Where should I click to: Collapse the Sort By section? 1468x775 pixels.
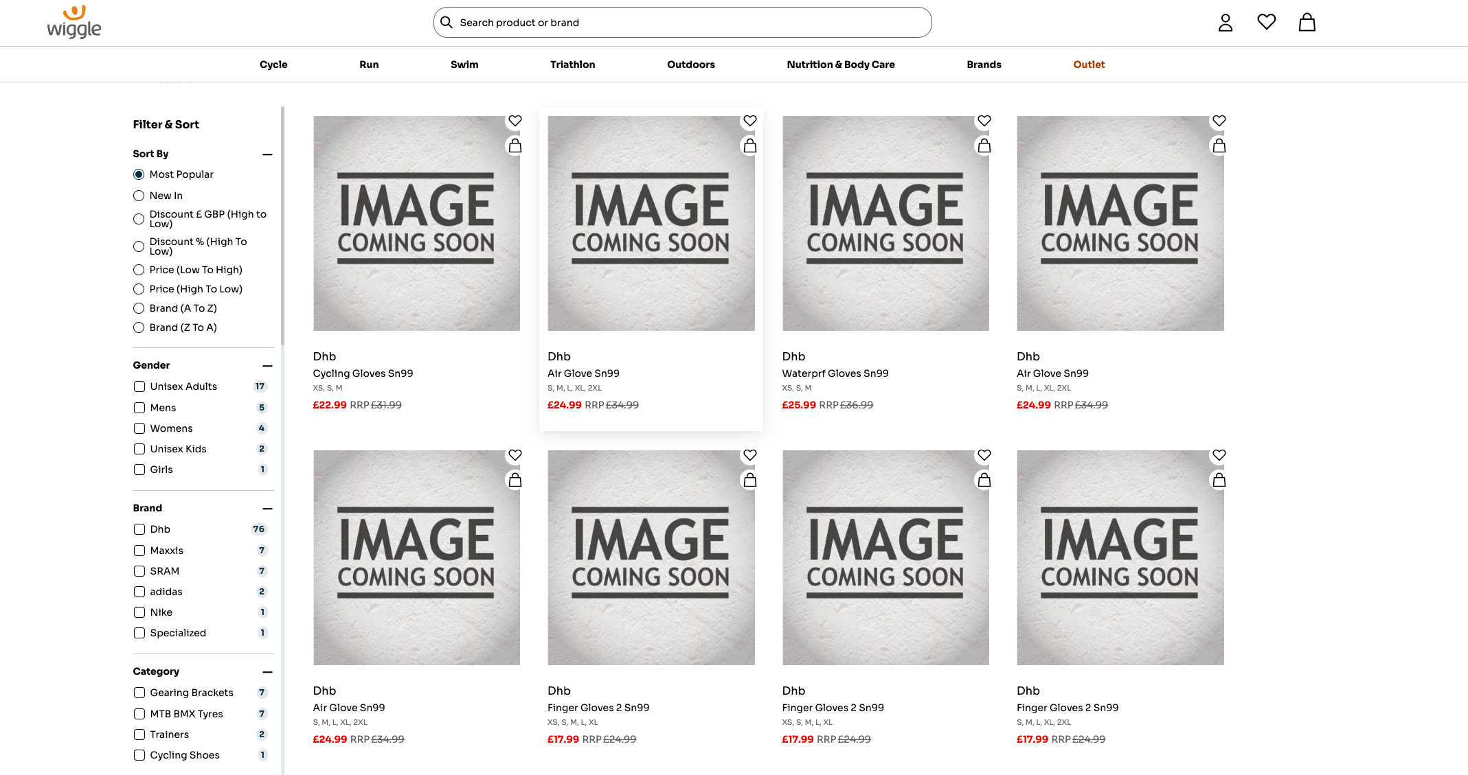click(x=267, y=154)
